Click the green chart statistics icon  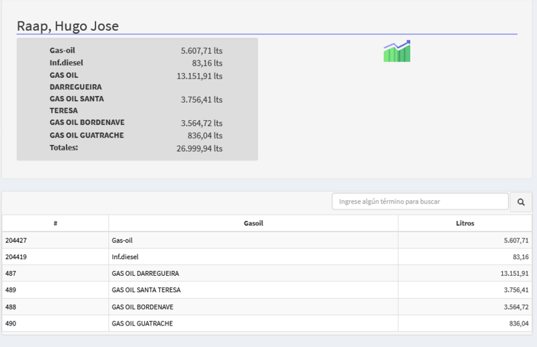[397, 51]
